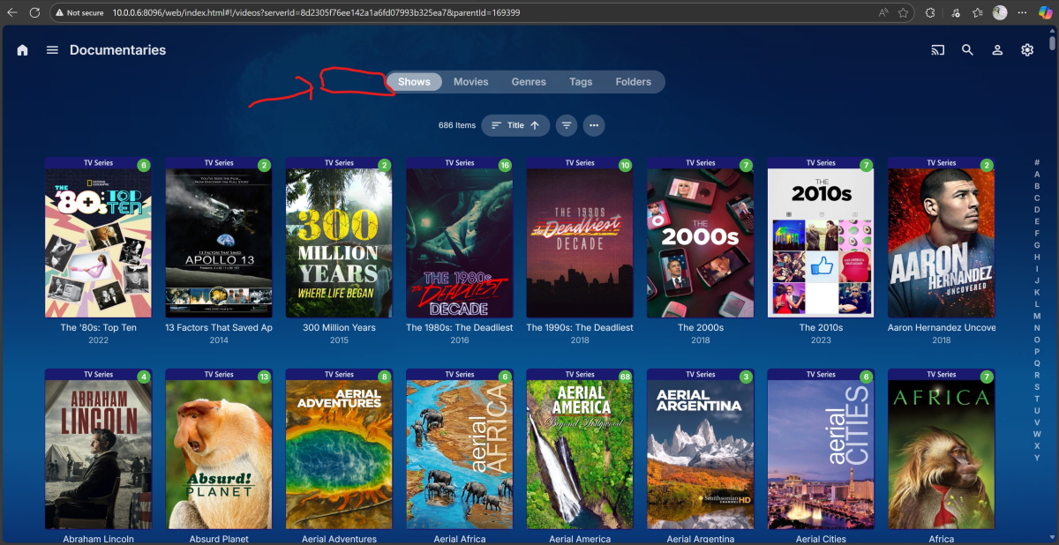
Task: Bookmark the page with the star icon
Action: [x=904, y=13]
